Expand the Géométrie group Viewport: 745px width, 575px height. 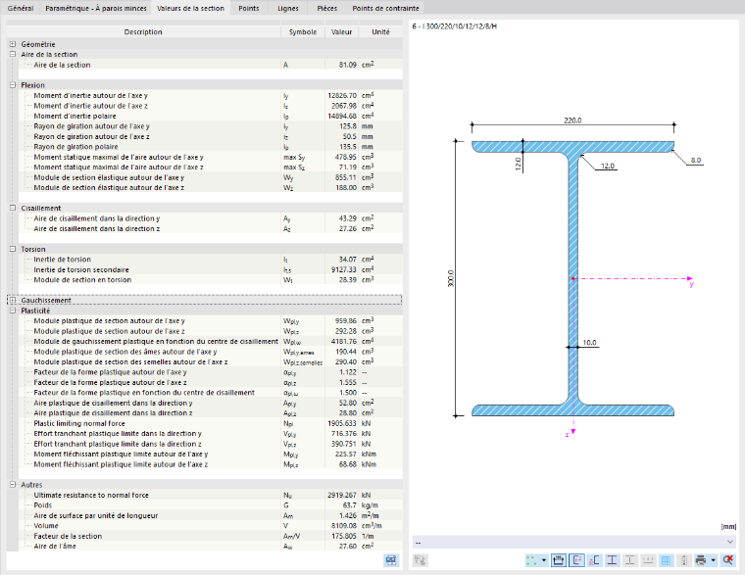[13, 44]
